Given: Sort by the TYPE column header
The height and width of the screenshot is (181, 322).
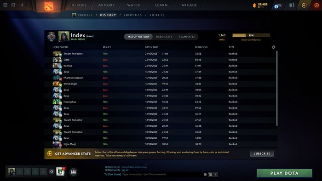Looking at the screenshot, I should [231, 47].
